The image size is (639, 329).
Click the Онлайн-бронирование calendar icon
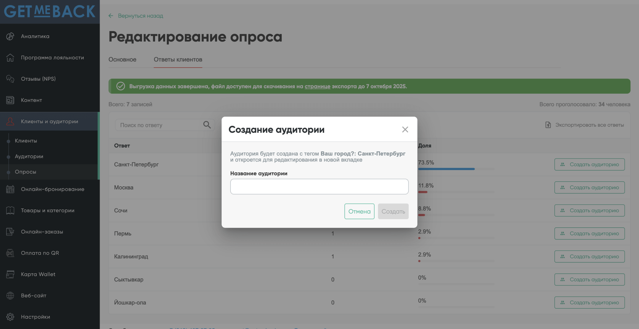tap(10, 189)
